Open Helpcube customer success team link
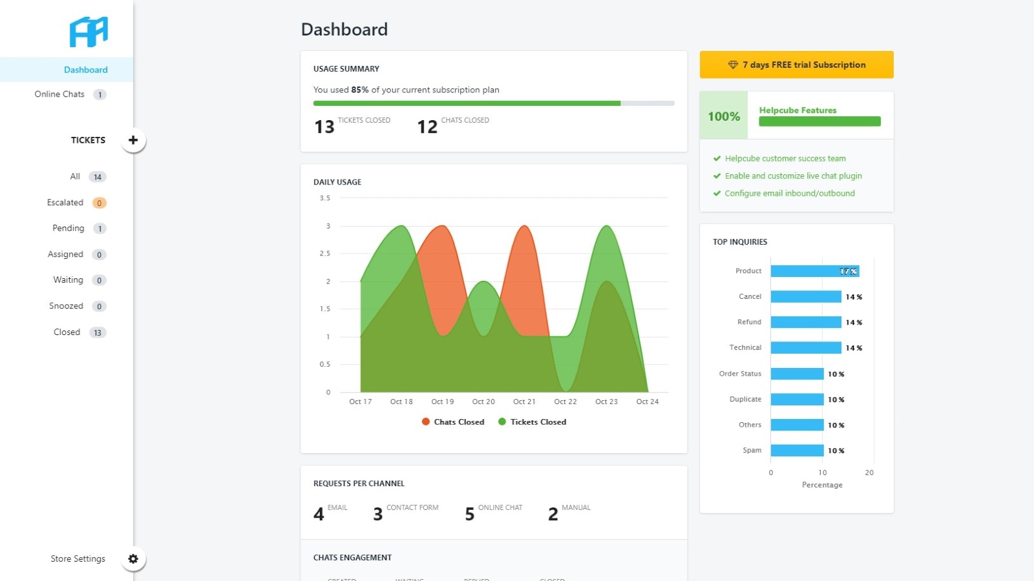 click(785, 158)
